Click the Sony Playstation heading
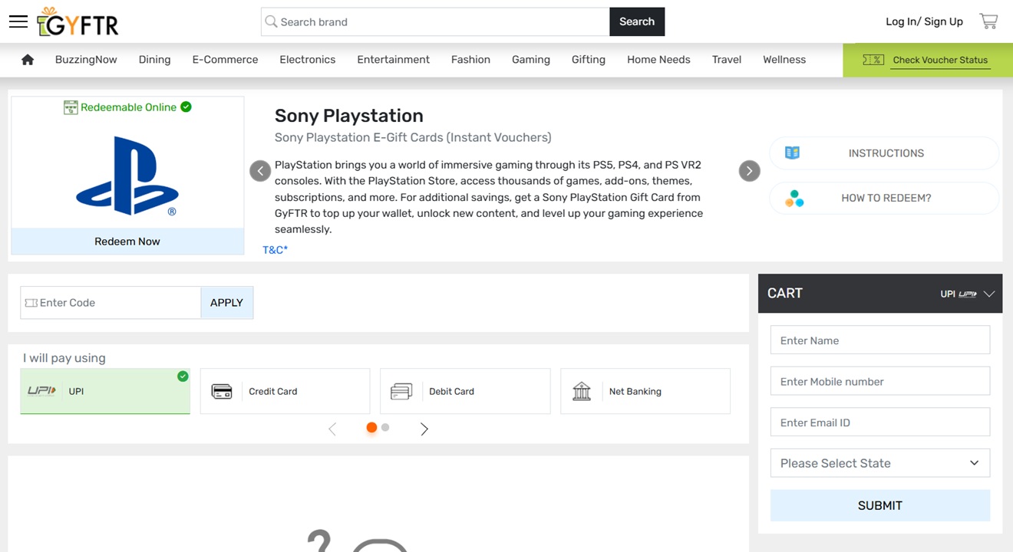 coord(349,116)
